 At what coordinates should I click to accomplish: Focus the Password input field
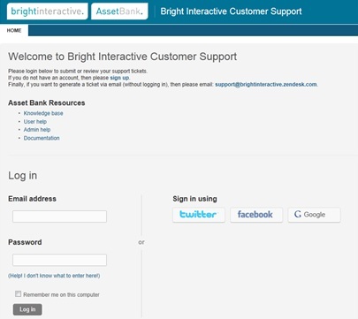tap(59, 260)
